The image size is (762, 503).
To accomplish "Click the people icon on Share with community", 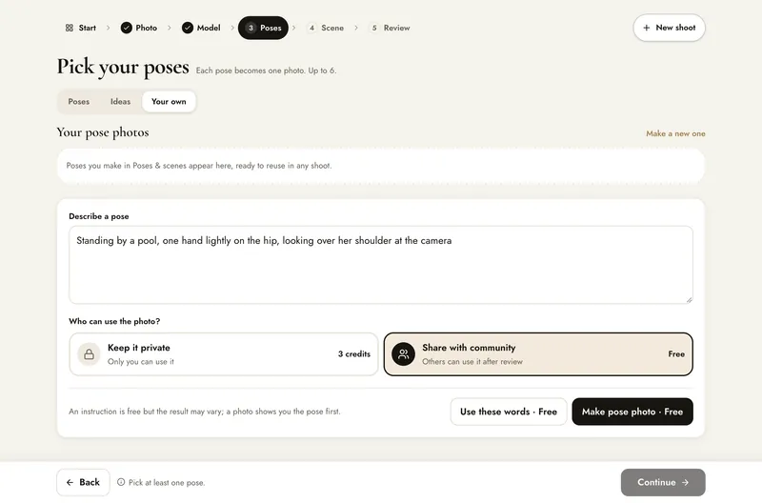I will click(403, 354).
